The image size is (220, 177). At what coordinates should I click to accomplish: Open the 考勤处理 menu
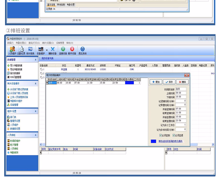(21, 43)
